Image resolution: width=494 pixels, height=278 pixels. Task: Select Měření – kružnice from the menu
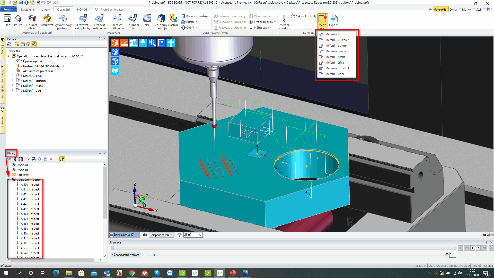click(337, 40)
